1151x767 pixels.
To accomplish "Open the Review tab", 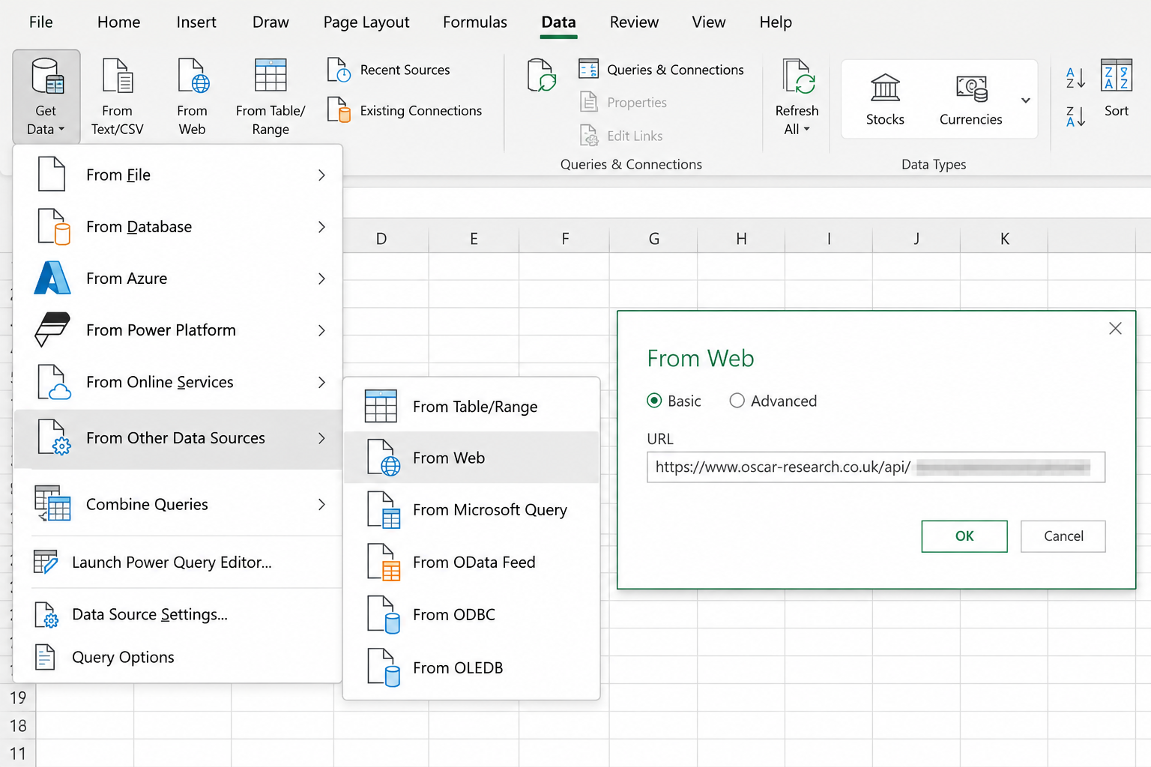I will click(634, 22).
